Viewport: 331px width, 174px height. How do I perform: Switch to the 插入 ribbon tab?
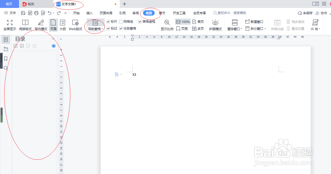(x=90, y=13)
